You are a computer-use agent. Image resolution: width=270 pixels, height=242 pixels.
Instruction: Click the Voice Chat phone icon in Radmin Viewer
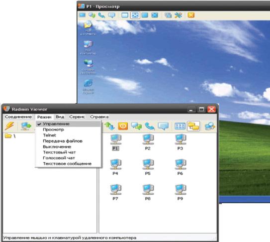coord(150,126)
